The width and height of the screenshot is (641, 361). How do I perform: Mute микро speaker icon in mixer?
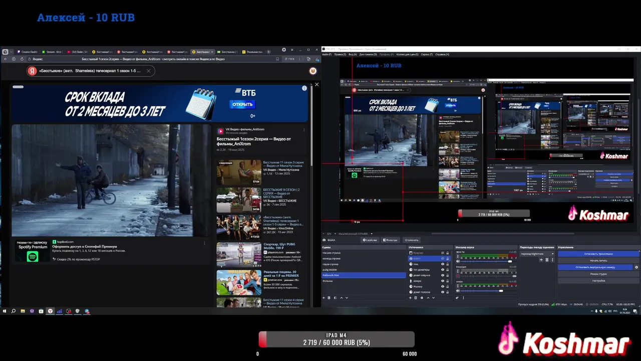pyautogui.click(x=458, y=291)
